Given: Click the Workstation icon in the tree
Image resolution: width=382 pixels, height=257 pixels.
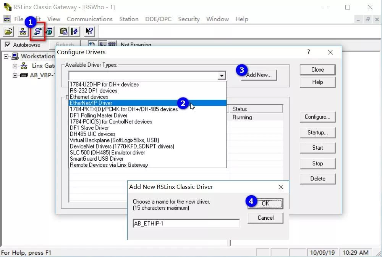Looking at the screenshot, I should point(15,57).
